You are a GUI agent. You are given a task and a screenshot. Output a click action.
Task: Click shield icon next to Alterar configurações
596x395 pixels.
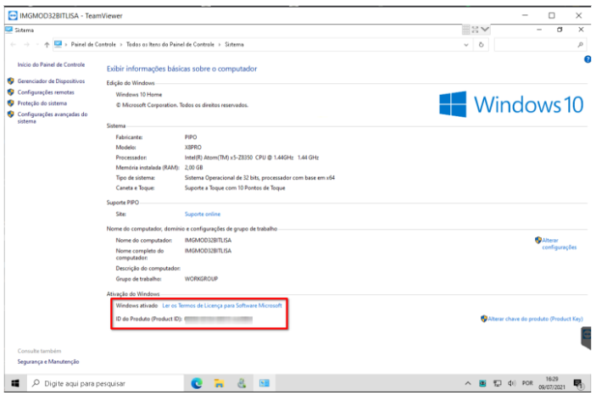538,240
